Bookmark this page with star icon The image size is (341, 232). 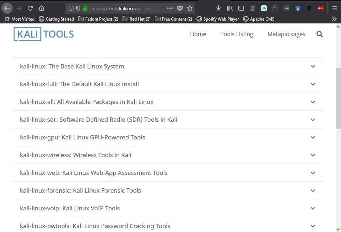pos(190,8)
